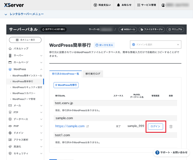Open マニュアル help
Screen dimensions: 193x160
coord(175,29)
